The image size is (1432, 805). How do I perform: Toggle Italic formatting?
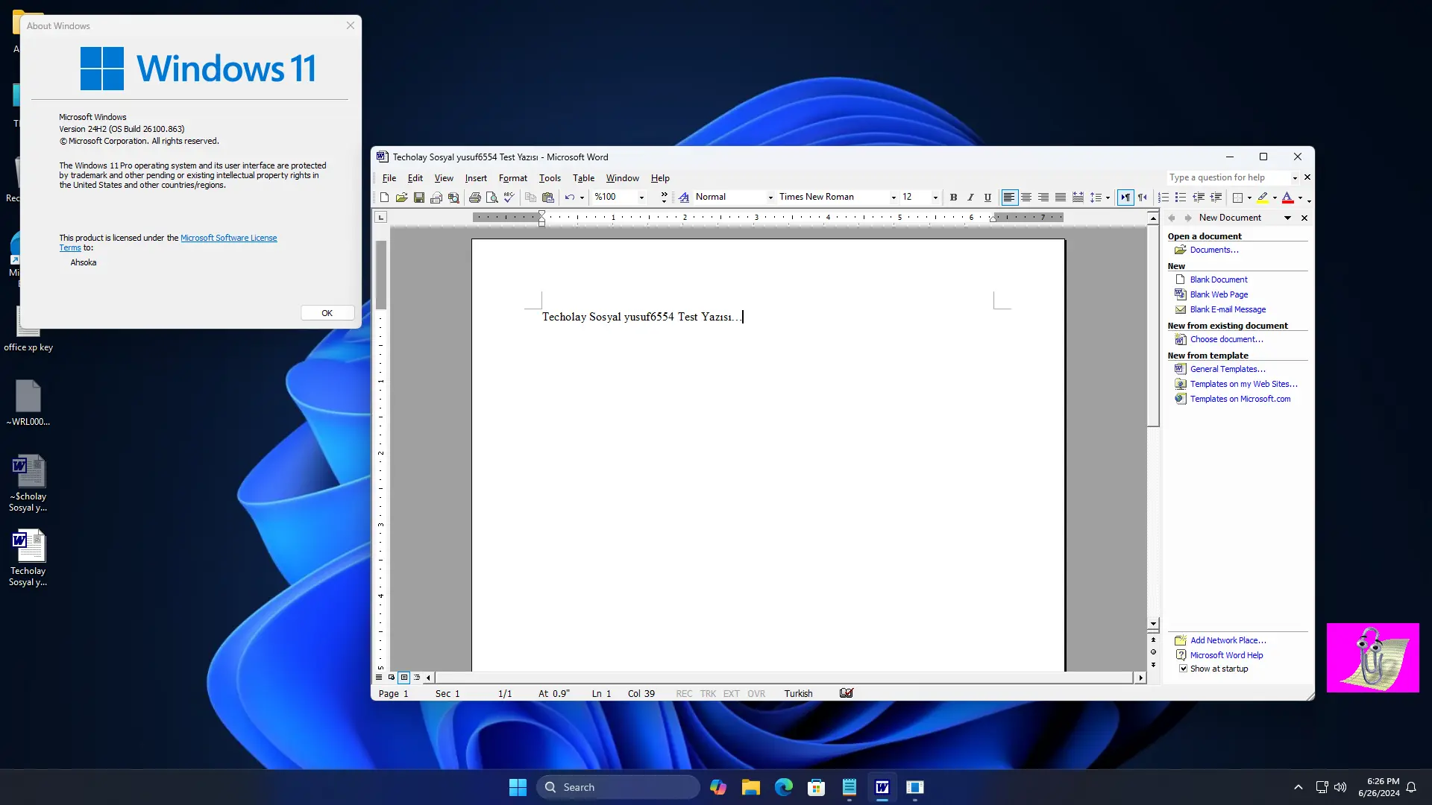coord(970,198)
